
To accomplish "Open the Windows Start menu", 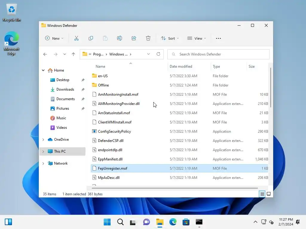I will [107, 222].
